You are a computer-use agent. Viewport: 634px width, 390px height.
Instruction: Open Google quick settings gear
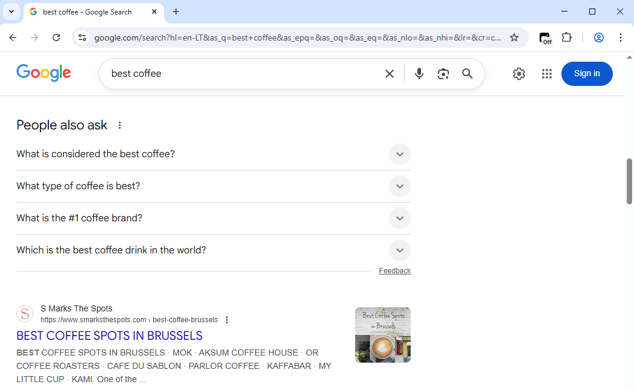519,74
